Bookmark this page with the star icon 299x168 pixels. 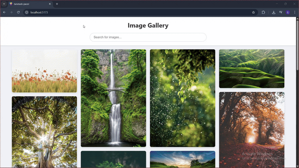click(253, 12)
